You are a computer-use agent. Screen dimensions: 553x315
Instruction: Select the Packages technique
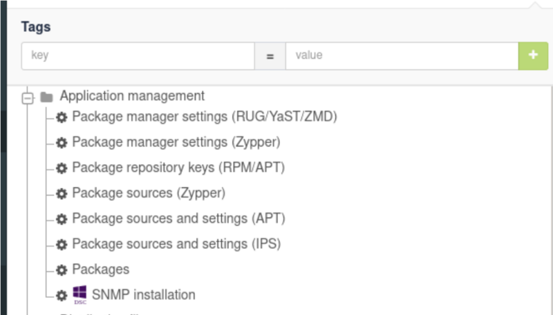pos(101,269)
